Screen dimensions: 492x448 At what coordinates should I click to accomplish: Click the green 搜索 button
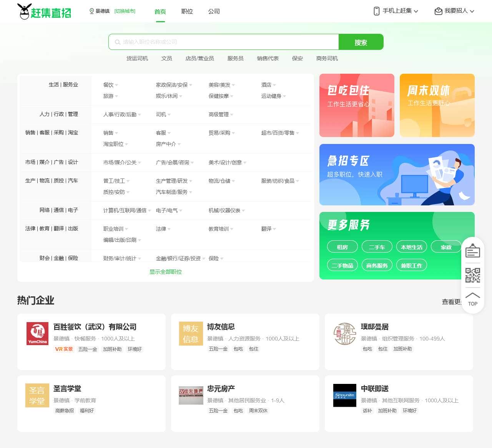pyautogui.click(x=361, y=42)
